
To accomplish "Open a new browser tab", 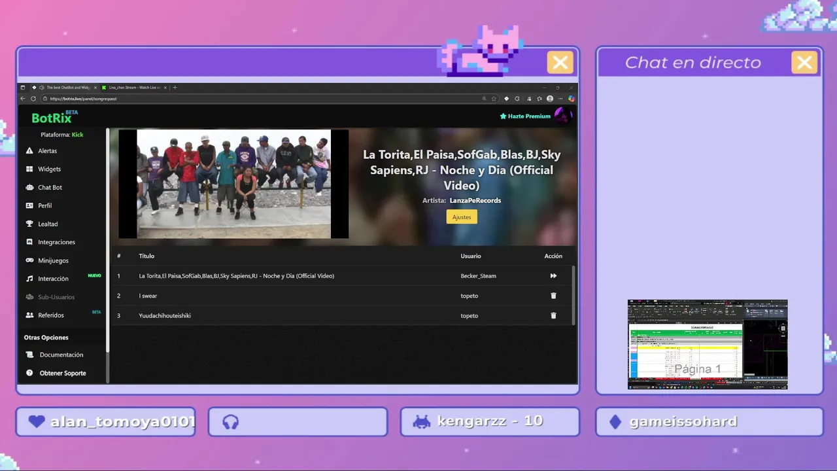I will [x=175, y=87].
